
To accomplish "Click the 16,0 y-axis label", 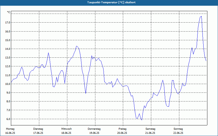I will click(8, 31).
